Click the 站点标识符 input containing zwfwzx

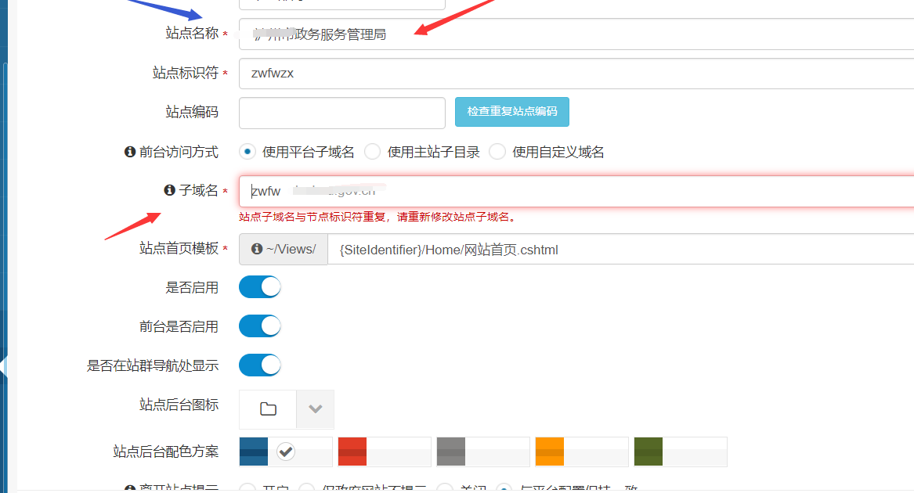coord(576,74)
